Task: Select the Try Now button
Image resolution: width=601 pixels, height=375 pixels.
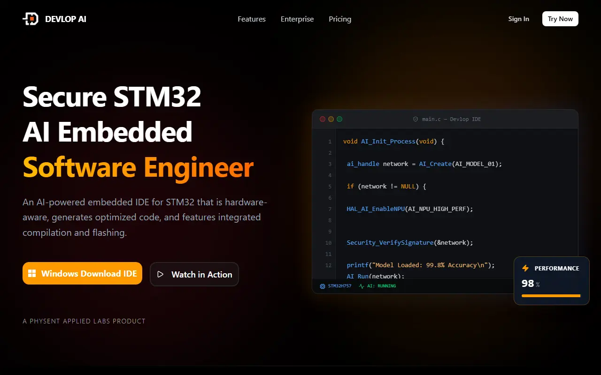Action: point(560,19)
